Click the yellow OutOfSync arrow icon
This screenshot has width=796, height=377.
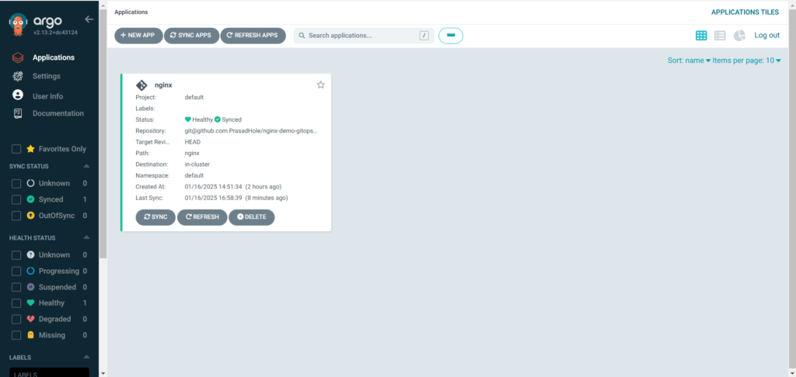[30, 216]
